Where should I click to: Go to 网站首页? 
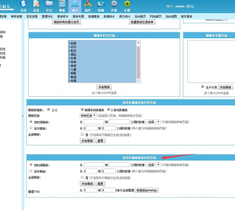tap(155, 17)
